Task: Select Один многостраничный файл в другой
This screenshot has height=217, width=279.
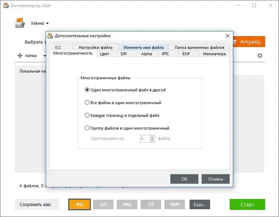Action: (x=87, y=90)
